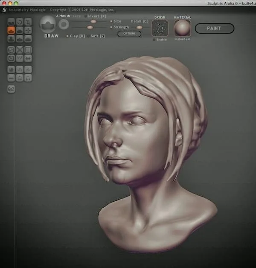Select the Rotate tool

pos(20,22)
